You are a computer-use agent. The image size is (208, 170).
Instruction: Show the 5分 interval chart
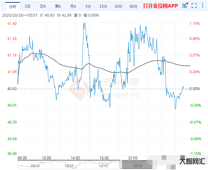coord(88,6)
